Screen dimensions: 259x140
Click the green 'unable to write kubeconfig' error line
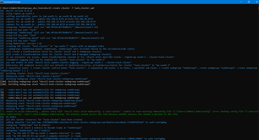coord(129,113)
